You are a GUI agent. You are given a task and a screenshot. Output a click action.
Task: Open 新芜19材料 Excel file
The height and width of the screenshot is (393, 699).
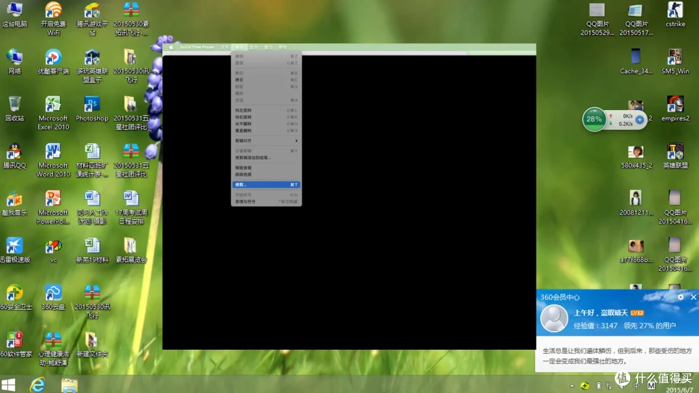point(92,251)
